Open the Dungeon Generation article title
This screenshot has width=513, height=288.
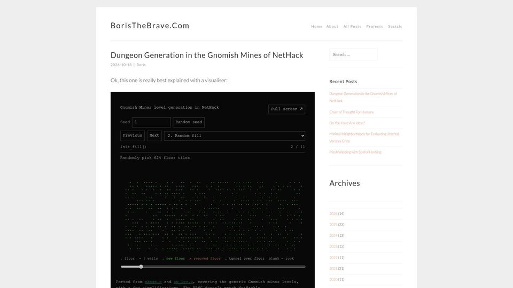pos(207,55)
